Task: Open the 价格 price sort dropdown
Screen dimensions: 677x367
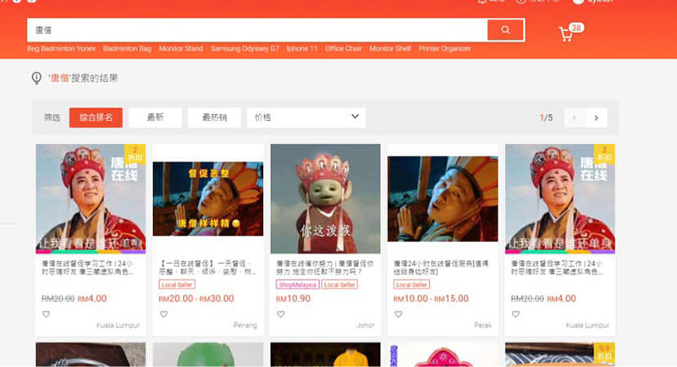Action: click(x=306, y=118)
